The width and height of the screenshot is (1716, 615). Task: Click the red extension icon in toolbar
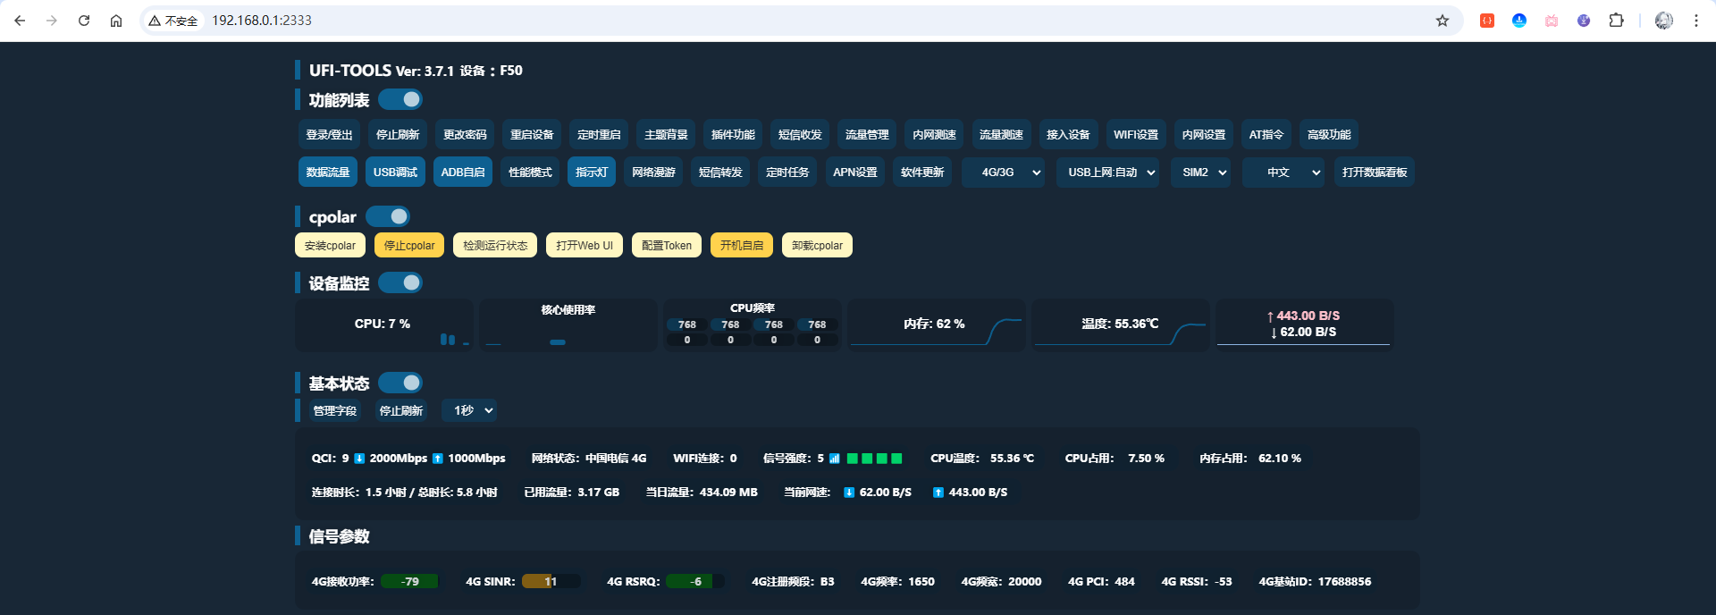tap(1487, 21)
